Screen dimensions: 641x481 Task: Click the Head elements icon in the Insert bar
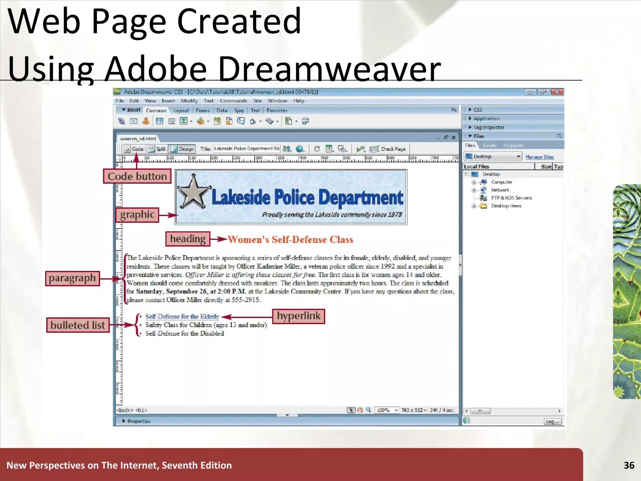click(253, 121)
